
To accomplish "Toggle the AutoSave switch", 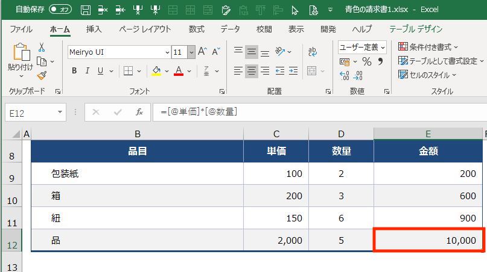I will pyautogui.click(x=60, y=9).
